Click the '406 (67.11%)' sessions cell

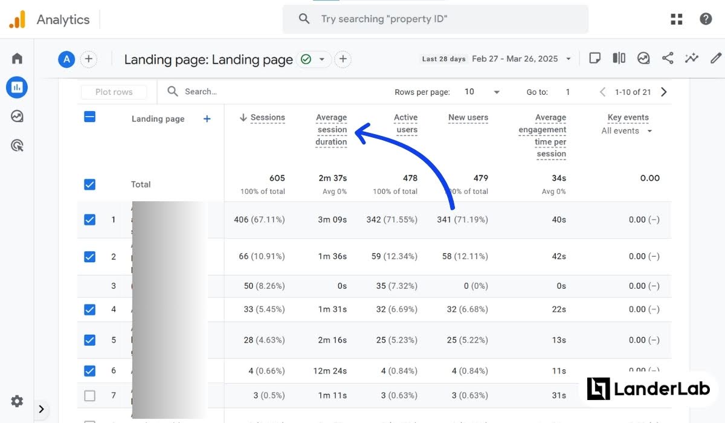click(259, 220)
